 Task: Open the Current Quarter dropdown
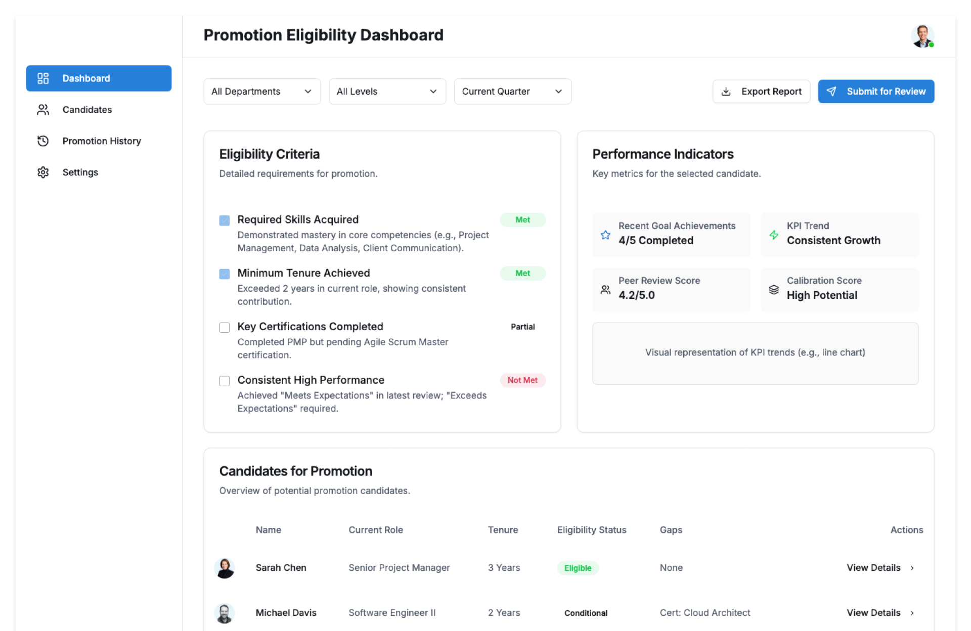tap(512, 92)
